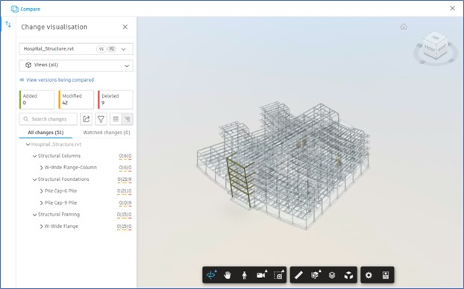Expand the Pile Cap-6 Pile node
Image resolution: width=464 pixels, height=289 pixels.
42,191
